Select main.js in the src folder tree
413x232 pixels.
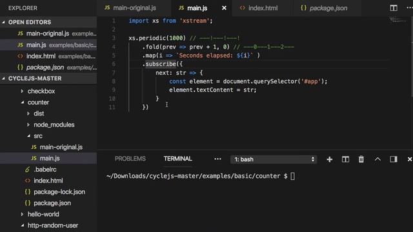(x=48, y=159)
